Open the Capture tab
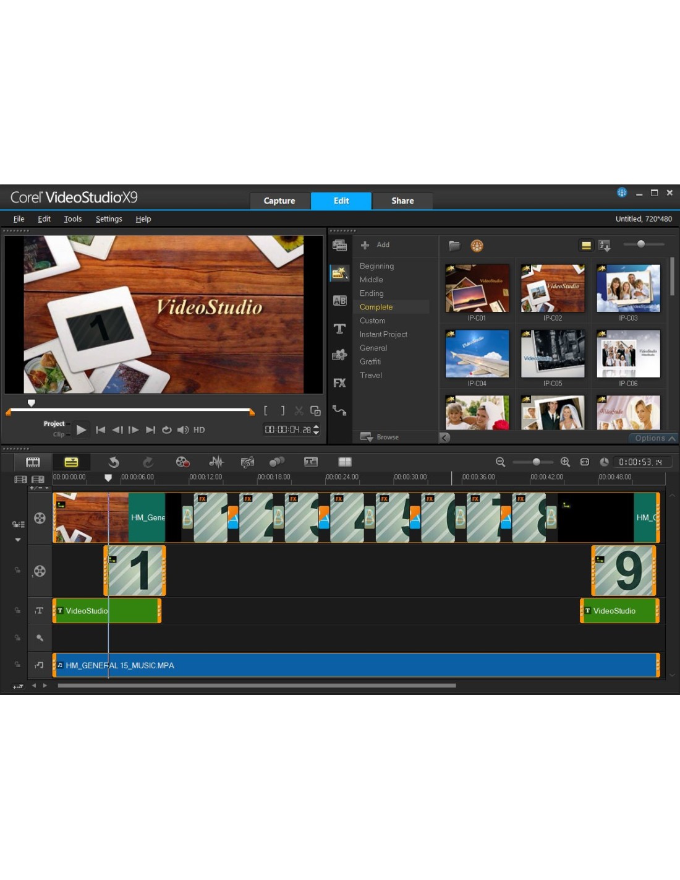The height and width of the screenshot is (880, 680). click(279, 201)
